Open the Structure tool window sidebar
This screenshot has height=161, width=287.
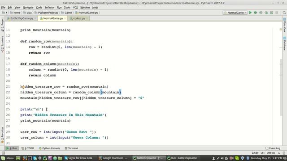click(x=2, y=44)
